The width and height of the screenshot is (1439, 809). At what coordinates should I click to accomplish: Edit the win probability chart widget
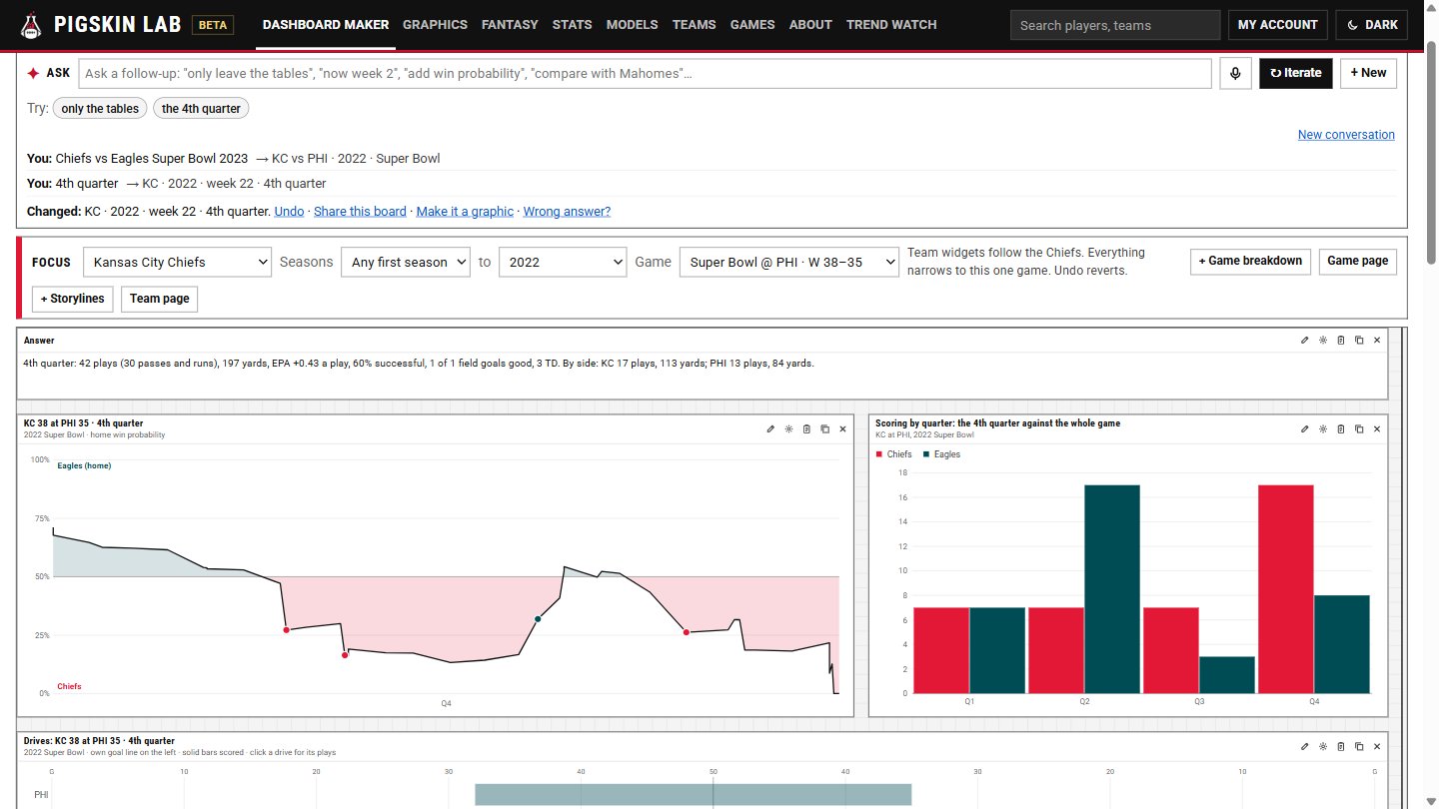coord(770,429)
